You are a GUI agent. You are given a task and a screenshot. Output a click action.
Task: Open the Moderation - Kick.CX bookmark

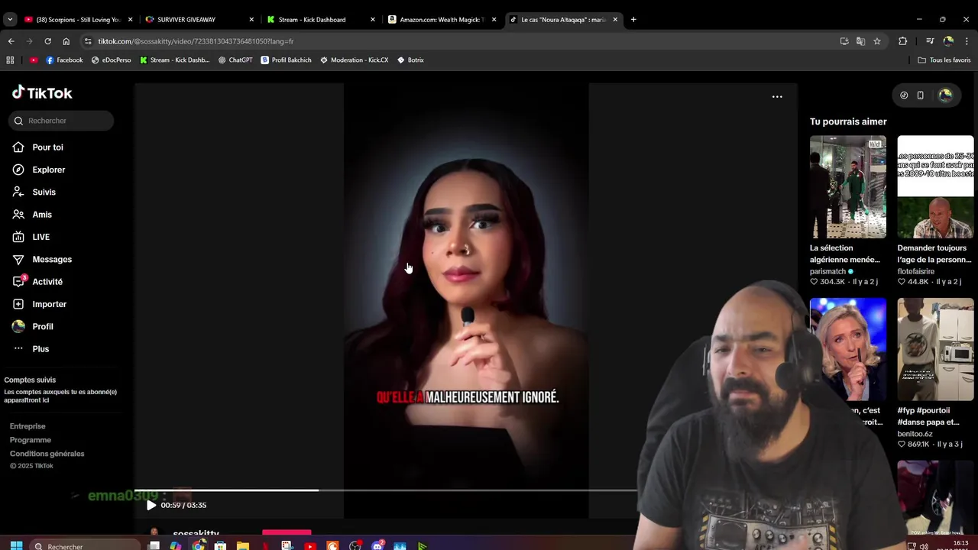point(355,60)
